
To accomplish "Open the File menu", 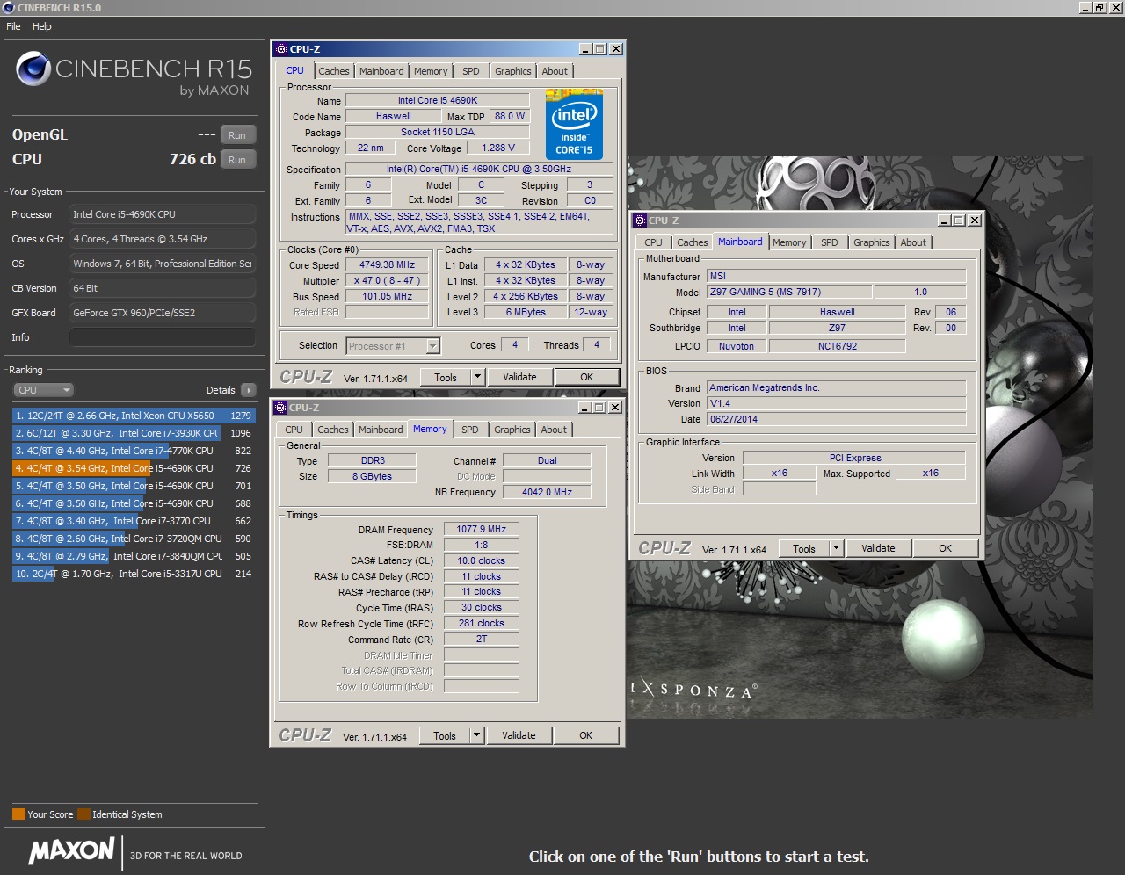I will tap(13, 26).
